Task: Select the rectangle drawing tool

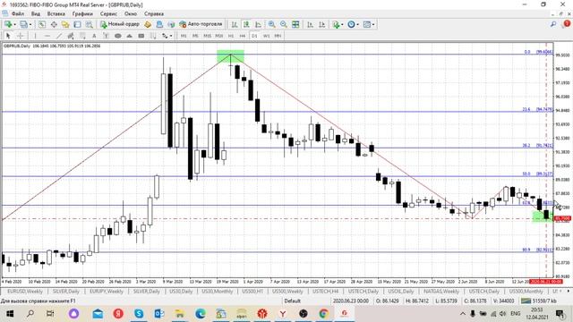Action: (x=141, y=36)
